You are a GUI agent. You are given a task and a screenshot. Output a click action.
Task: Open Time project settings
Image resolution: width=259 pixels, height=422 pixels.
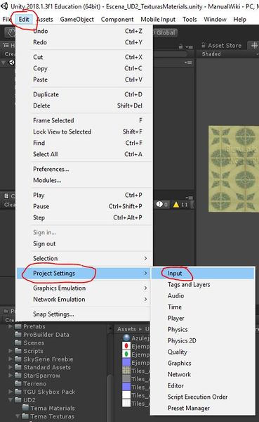(x=203, y=307)
